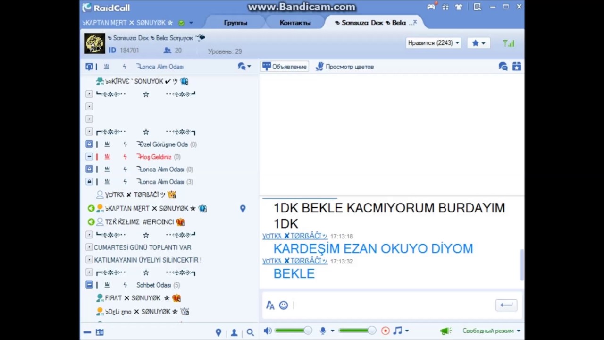Open the Свободный режим mode dropdown

[x=491, y=331]
